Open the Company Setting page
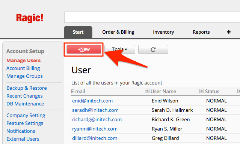240x144 pixels. coord(26,116)
